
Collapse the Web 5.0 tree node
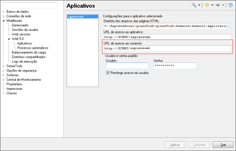coord(9,39)
